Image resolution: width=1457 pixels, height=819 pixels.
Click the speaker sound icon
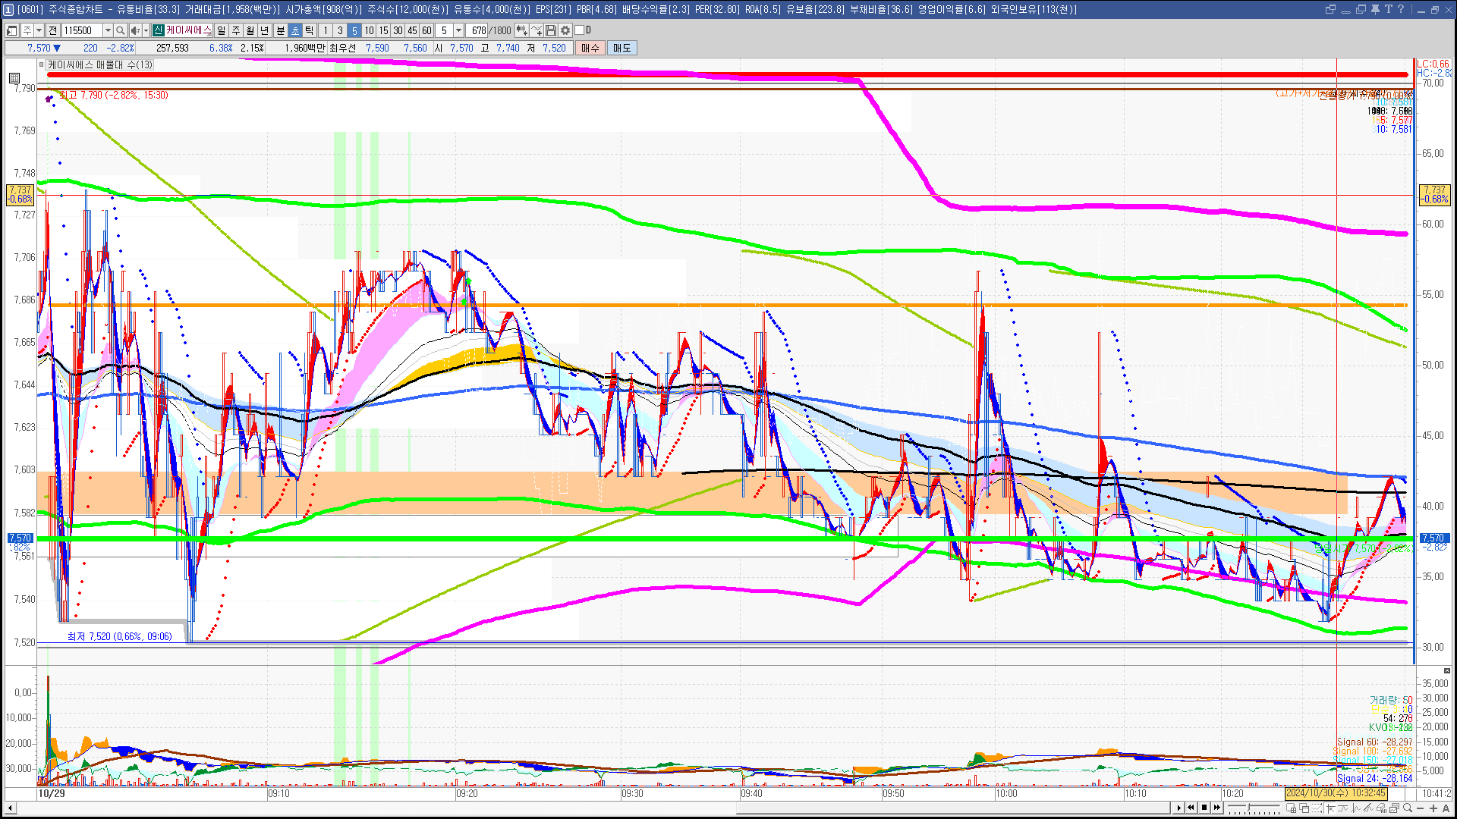pyautogui.click(x=134, y=30)
